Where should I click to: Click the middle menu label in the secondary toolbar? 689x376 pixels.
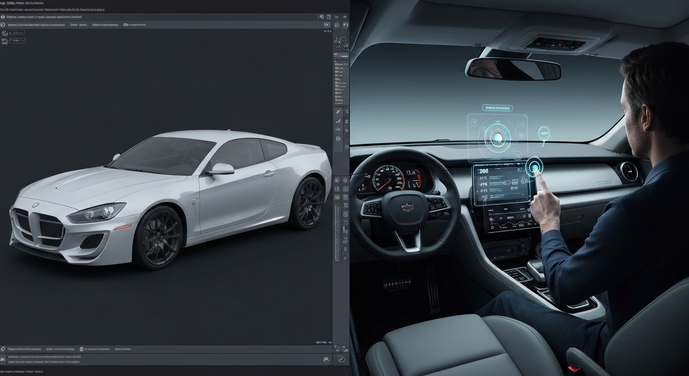point(78,24)
